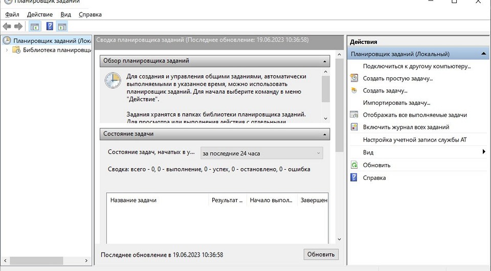Image resolution: width=491 pixels, height=271 pixels.
Task: Open the Действие menu
Action: [39, 14]
